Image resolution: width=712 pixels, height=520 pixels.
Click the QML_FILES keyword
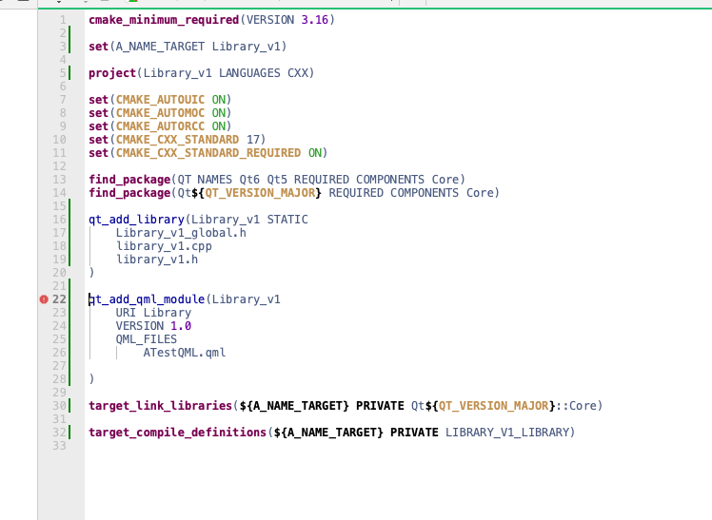(147, 339)
